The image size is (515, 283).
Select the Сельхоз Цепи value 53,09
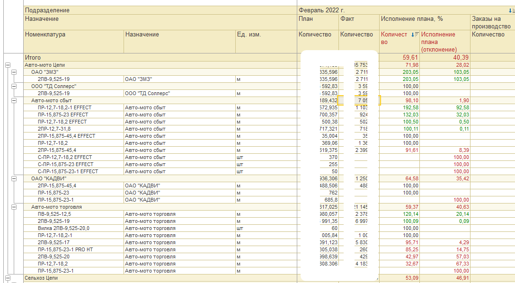(x=412, y=278)
